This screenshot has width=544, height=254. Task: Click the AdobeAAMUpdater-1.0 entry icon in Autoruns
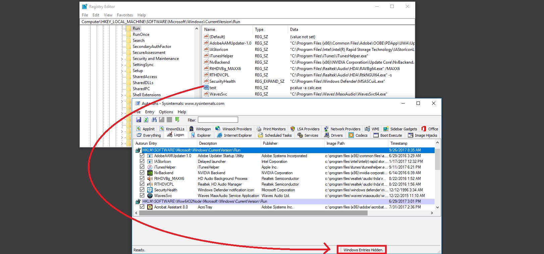(150, 156)
